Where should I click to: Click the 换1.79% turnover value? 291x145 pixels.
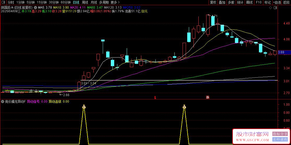(118, 11)
